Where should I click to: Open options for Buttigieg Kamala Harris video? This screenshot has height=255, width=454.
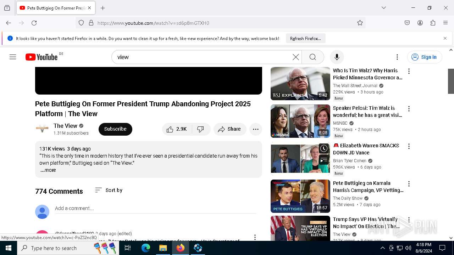[409, 184]
